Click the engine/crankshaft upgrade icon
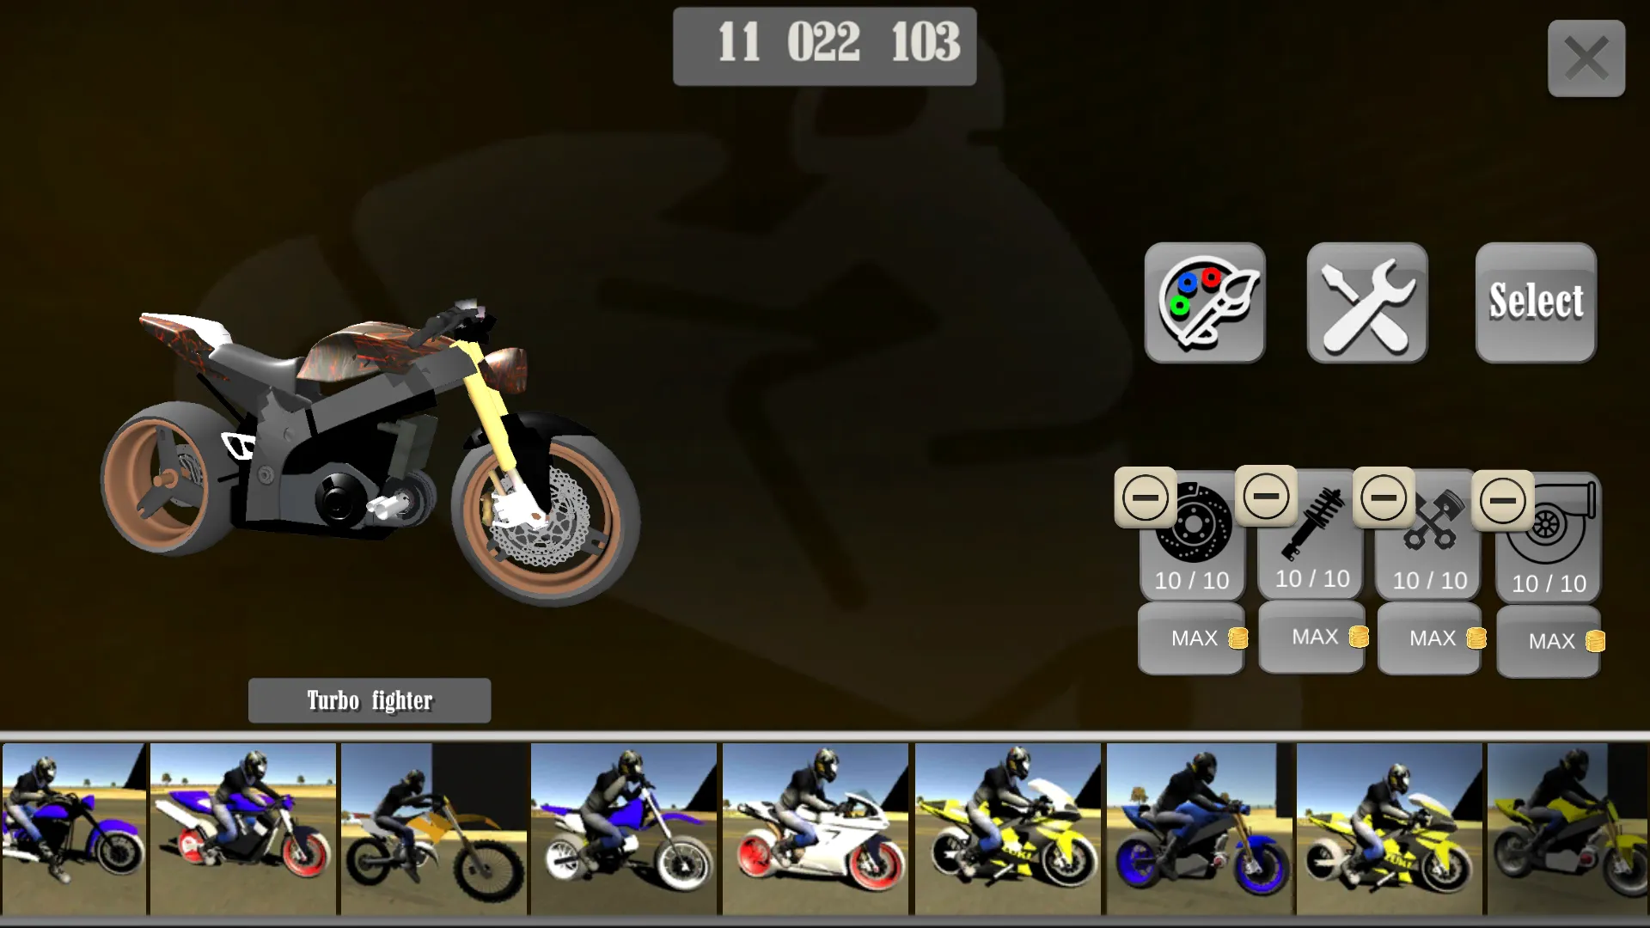1650x928 pixels. click(x=1431, y=534)
